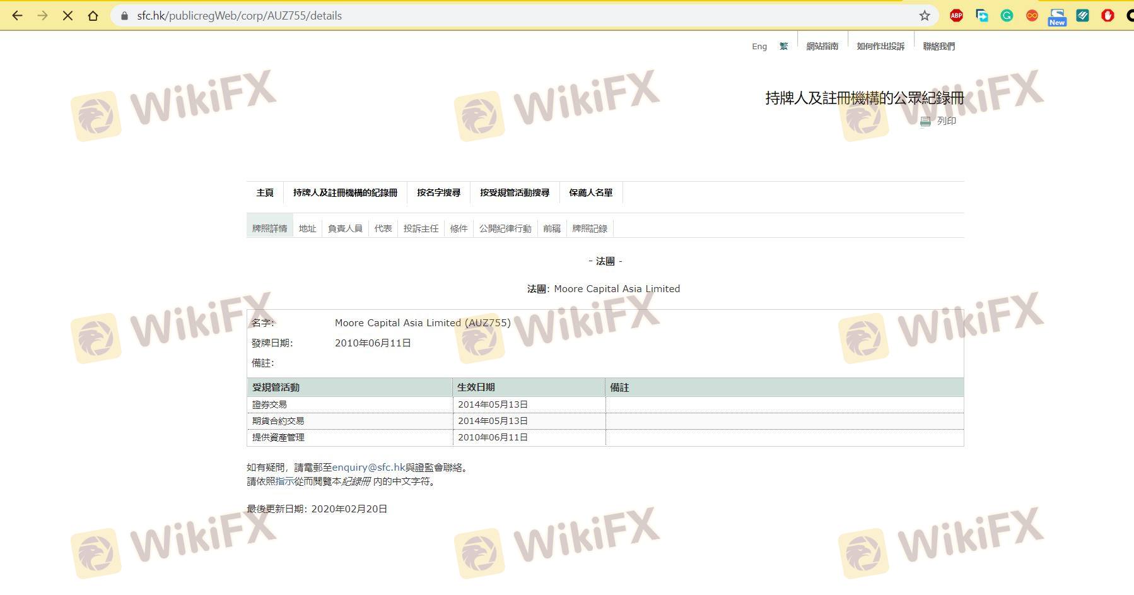This screenshot has height=595, width=1134.
Task: Open the red stop-hand extension icon
Action: coord(1108,16)
